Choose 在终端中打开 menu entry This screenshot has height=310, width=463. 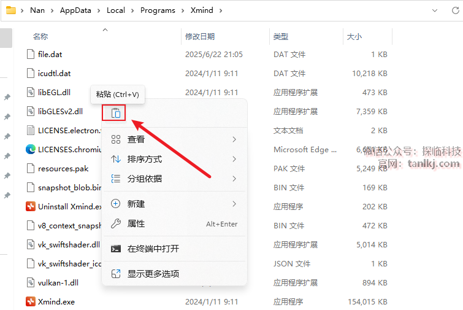coord(153,249)
